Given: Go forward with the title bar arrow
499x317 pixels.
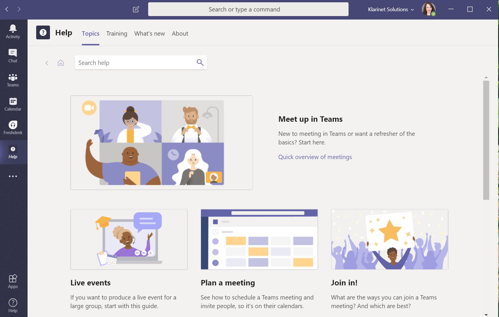Looking at the screenshot, I should 19,9.
